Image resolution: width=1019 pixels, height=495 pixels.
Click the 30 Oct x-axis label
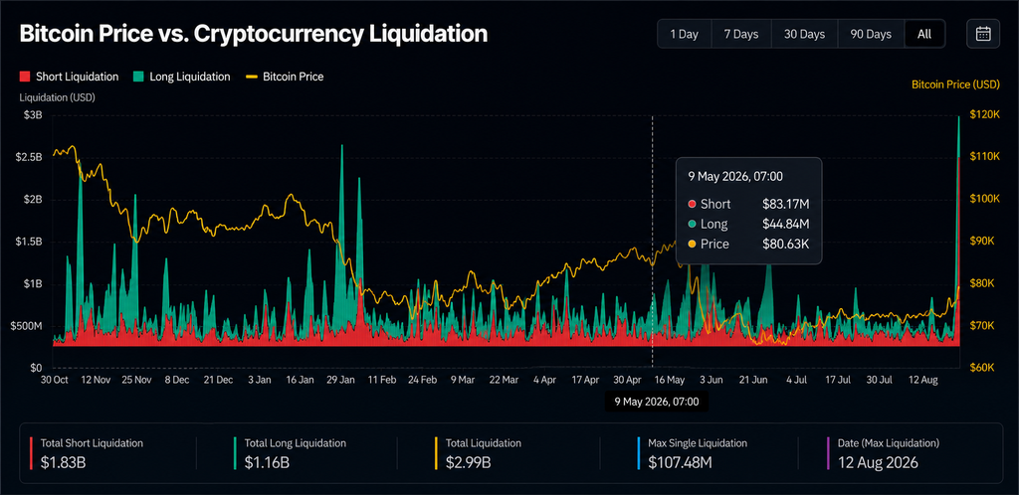54,380
